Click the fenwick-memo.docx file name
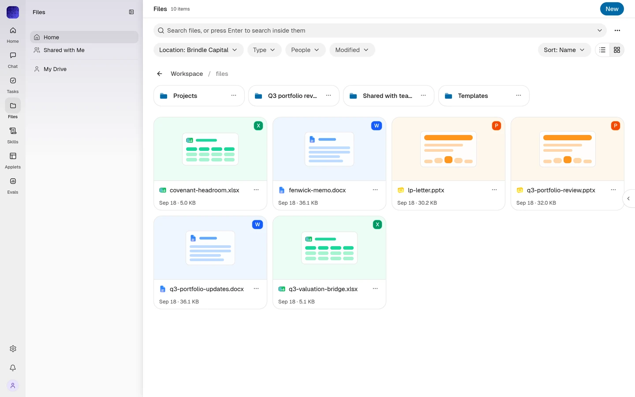 click(317, 190)
